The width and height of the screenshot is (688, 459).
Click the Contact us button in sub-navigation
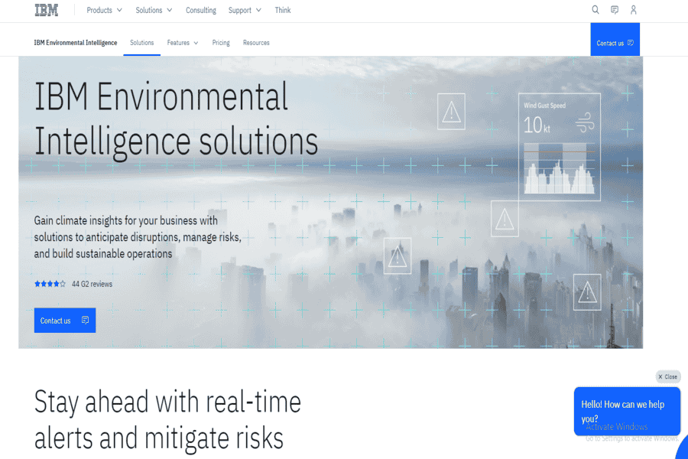615,40
